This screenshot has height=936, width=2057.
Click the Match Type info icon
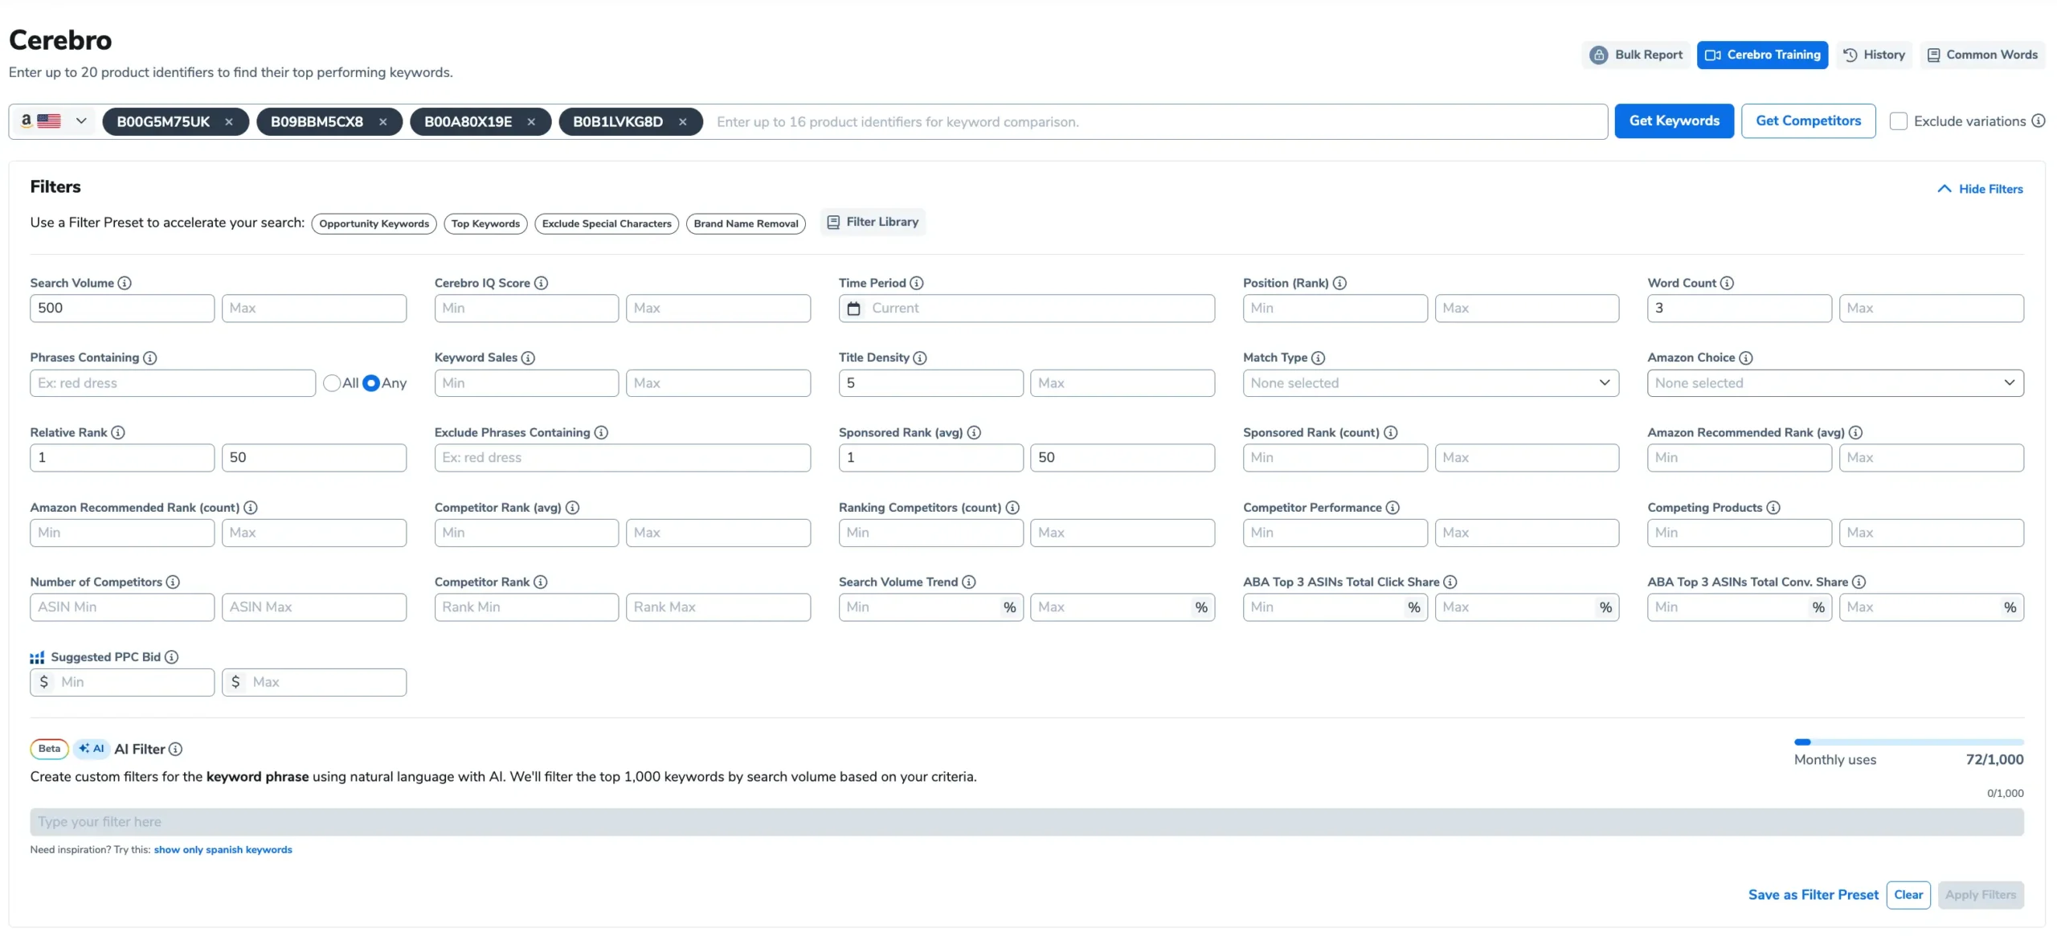point(1318,358)
